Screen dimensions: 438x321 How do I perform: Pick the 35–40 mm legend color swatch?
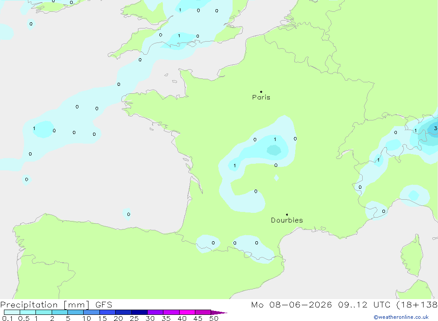pos(171,312)
